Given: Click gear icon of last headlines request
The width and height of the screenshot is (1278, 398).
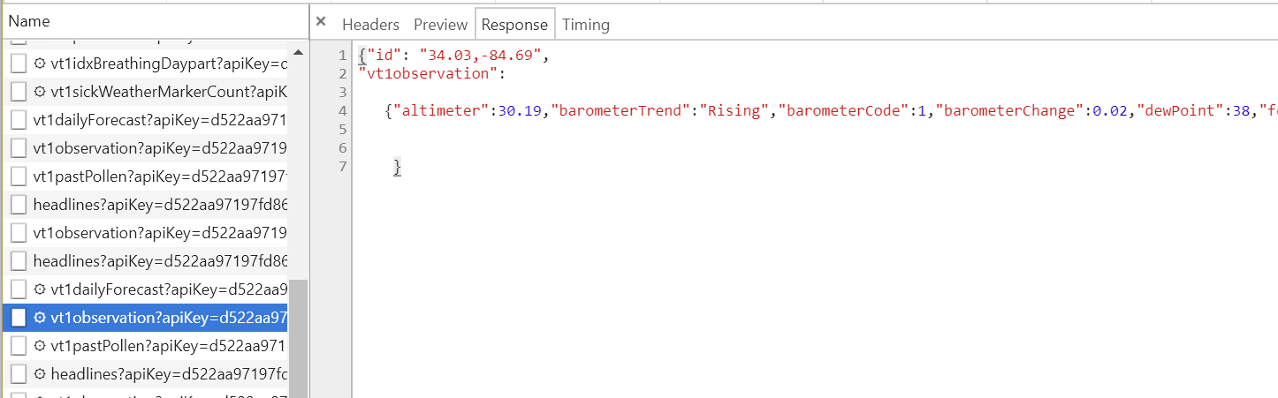Looking at the screenshot, I should tap(39, 374).
